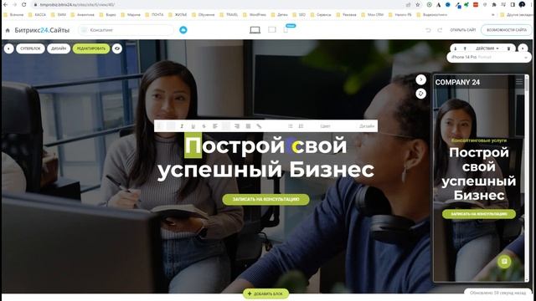Click the green РЕДАКТИРОВАТЬ button

click(91, 48)
